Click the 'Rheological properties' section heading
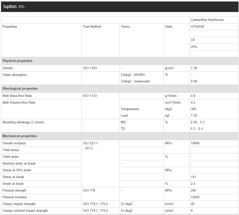The image size is (239, 215). [x=20, y=88]
